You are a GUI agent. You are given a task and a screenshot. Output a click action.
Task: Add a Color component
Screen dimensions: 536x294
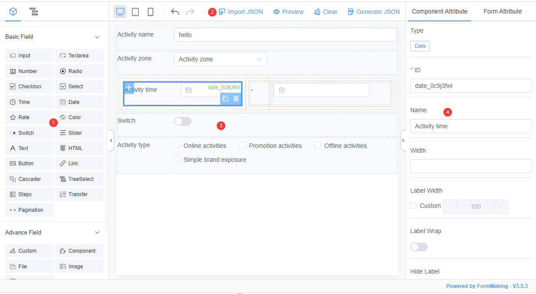79,117
